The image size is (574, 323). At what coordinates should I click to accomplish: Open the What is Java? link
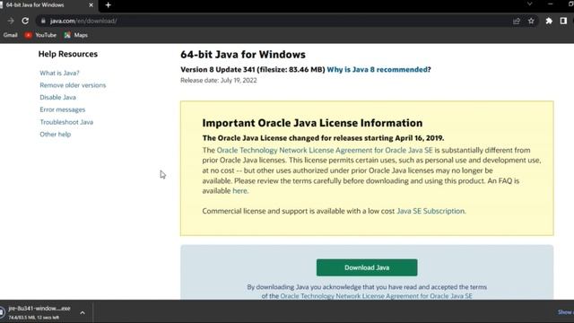click(59, 73)
